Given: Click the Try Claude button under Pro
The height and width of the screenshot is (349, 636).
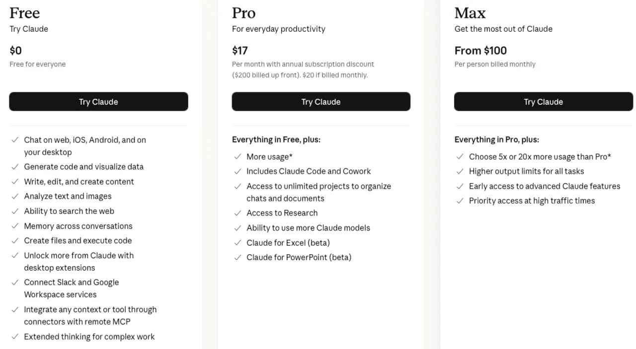Looking at the screenshot, I should 321,102.
